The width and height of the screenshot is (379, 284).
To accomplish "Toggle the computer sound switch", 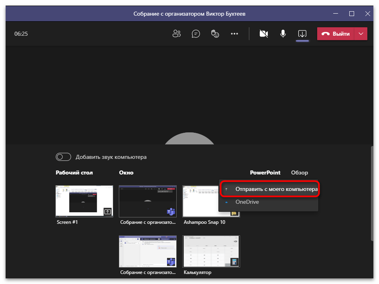I will click(63, 157).
